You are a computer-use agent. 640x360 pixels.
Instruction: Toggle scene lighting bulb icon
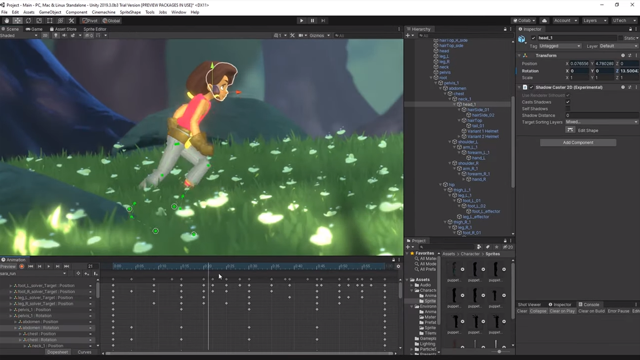(x=56, y=35)
